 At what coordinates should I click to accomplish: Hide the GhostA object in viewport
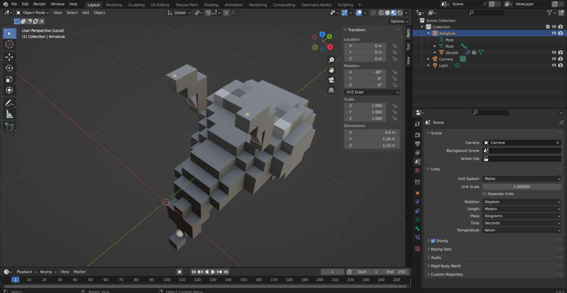554,52
